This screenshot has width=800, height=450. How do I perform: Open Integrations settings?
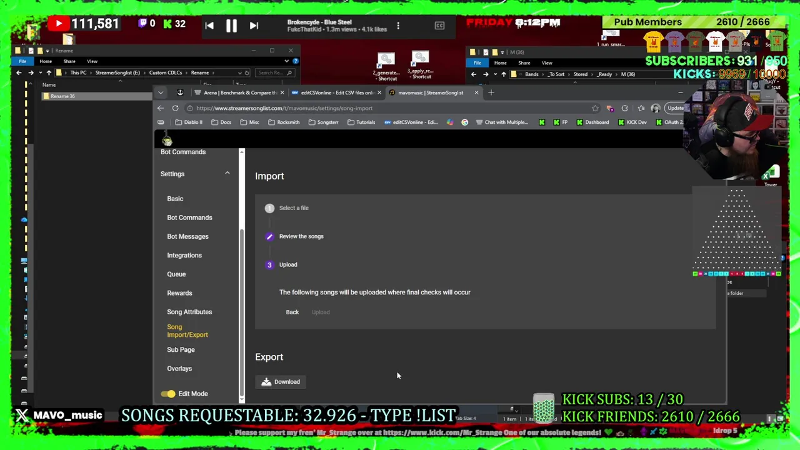pyautogui.click(x=184, y=255)
